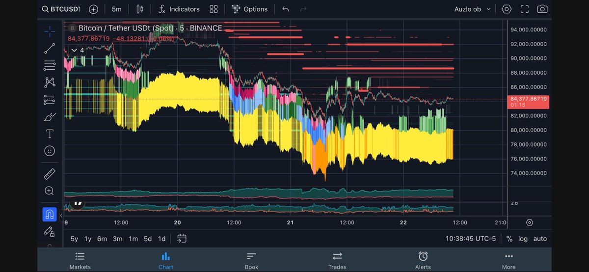Switch to the Chart tab
Image resolution: width=589 pixels, height=272 pixels.
[165, 260]
